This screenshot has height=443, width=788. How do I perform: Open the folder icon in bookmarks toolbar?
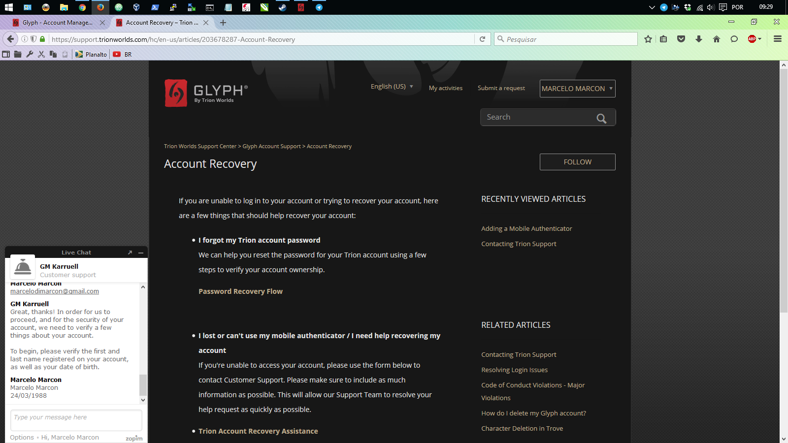tap(18, 54)
